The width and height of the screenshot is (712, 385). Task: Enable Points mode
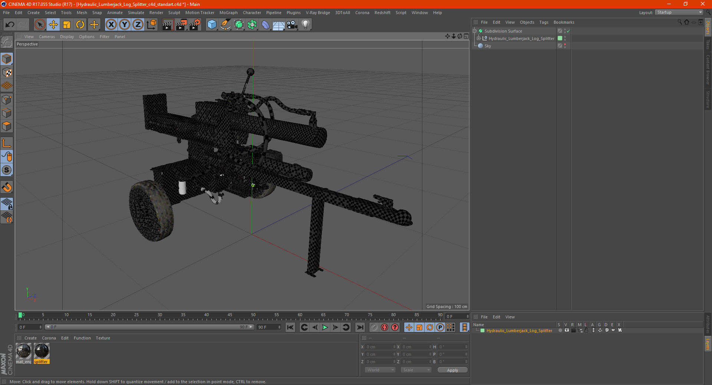[x=7, y=100]
